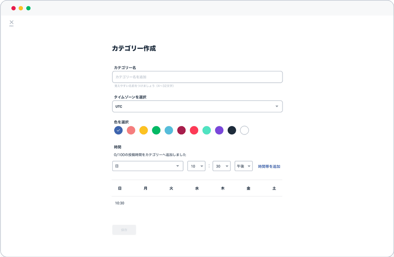Screen dimensions: 394x257
Task: Select the green color swatch
Action: [x=156, y=130]
